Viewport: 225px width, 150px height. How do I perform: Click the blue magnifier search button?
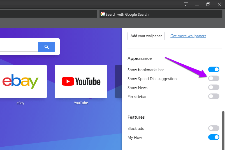(47, 47)
